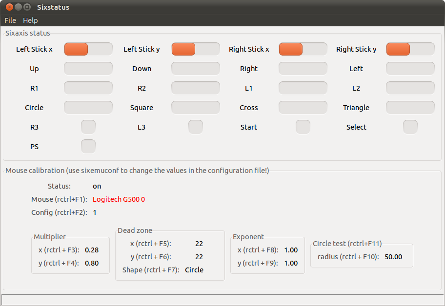
Task: Click the Multiplier y value 0.80
Action: (92, 263)
